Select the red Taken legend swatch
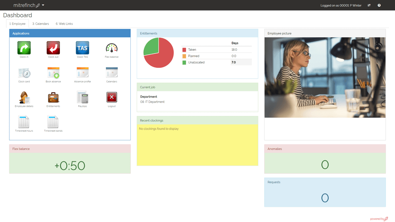This screenshot has height=222, width=395. click(x=184, y=50)
